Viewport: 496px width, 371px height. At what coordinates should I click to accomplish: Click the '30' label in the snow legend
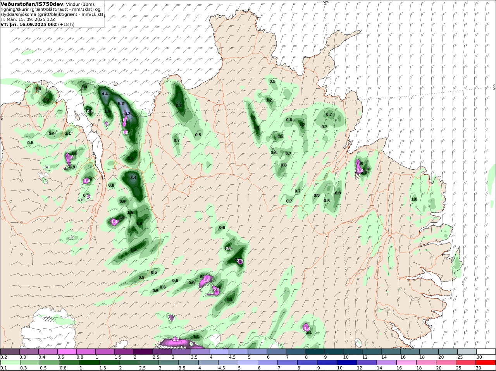479,357
